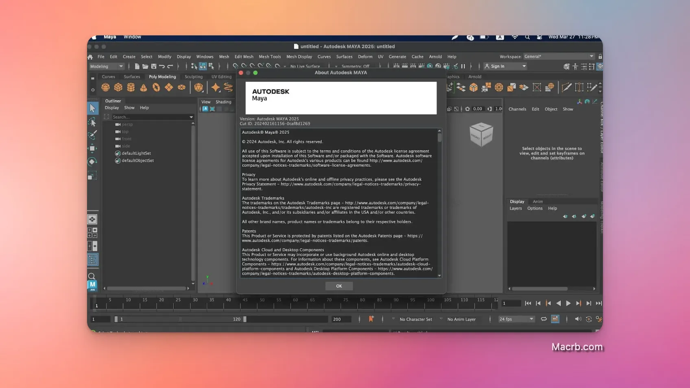Toggle the audio speaker icon
The width and height of the screenshot is (690, 388).
[578, 319]
